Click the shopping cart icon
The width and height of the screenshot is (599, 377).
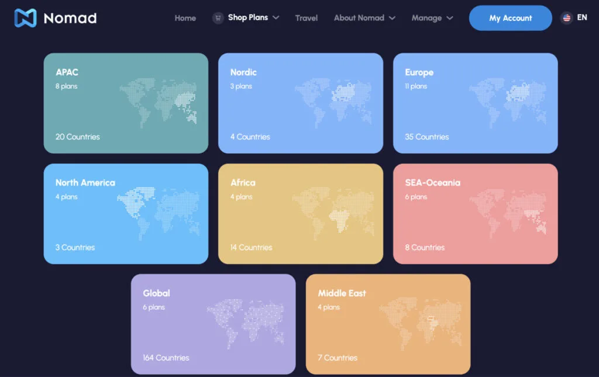click(x=218, y=18)
